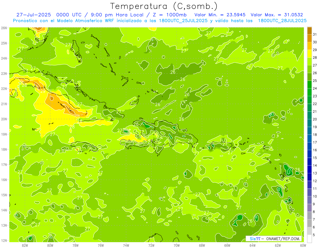Click the colorbar label '20'
The height and width of the screenshot is (249, 322).
(x=315, y=119)
